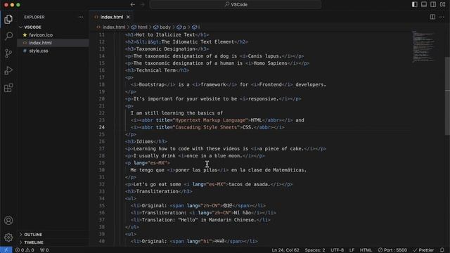Switch to the index.html editor tab
This screenshot has width=450, height=253.
(x=111, y=17)
